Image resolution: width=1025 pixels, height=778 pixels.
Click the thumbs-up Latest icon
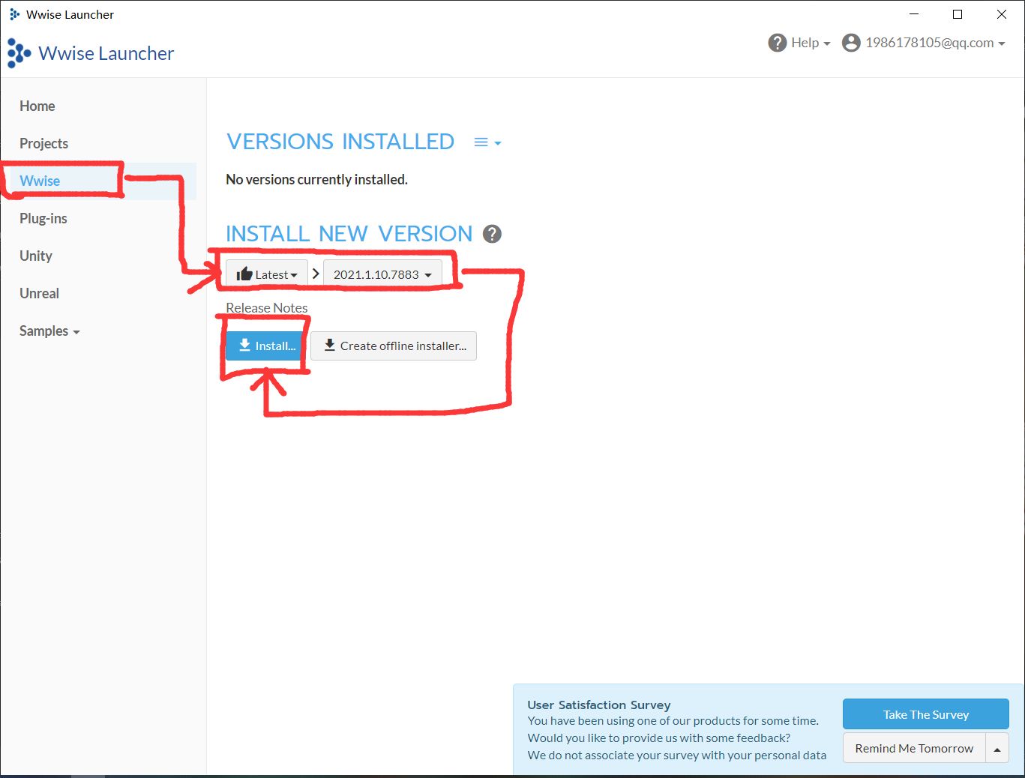coord(244,274)
